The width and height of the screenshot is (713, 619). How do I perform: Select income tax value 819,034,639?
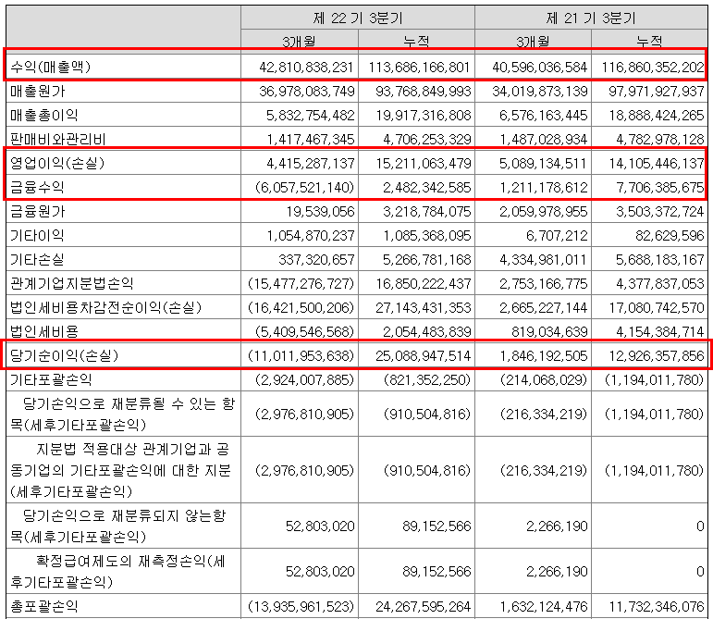(549, 331)
